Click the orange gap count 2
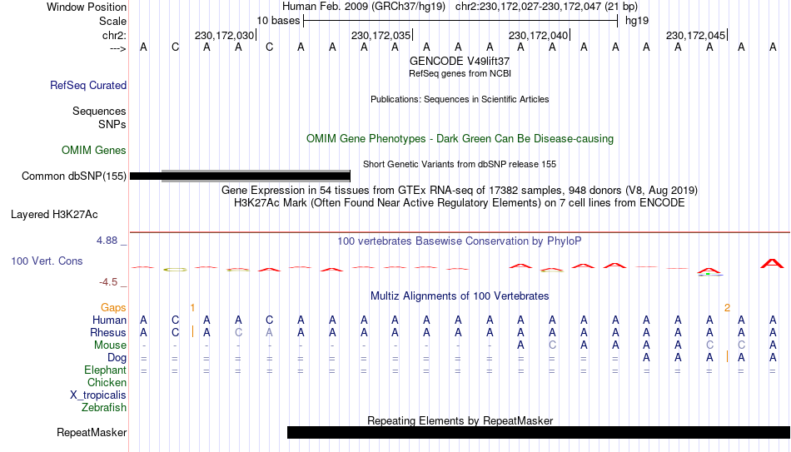The height and width of the screenshot is (452, 791). tap(727, 308)
